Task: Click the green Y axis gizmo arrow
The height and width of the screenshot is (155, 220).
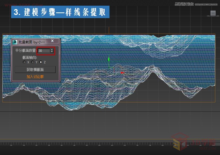Action: [x=109, y=59]
